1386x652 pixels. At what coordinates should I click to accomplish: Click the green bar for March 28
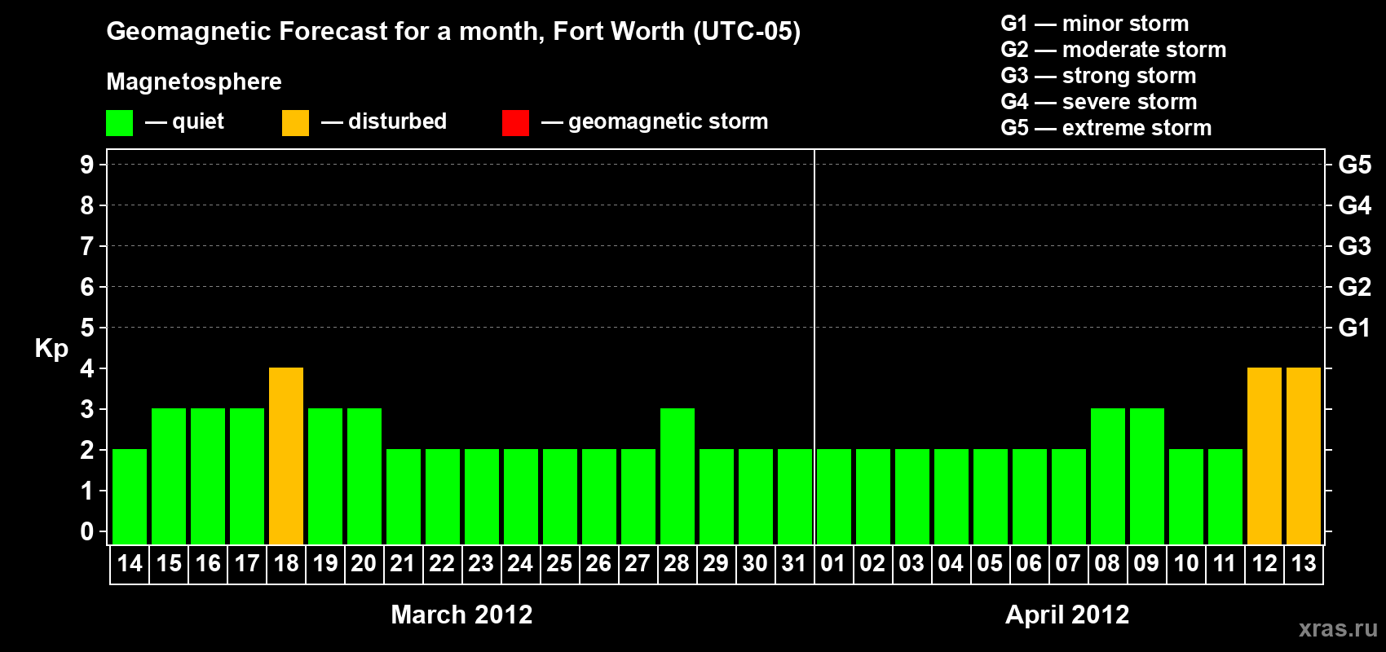678,476
